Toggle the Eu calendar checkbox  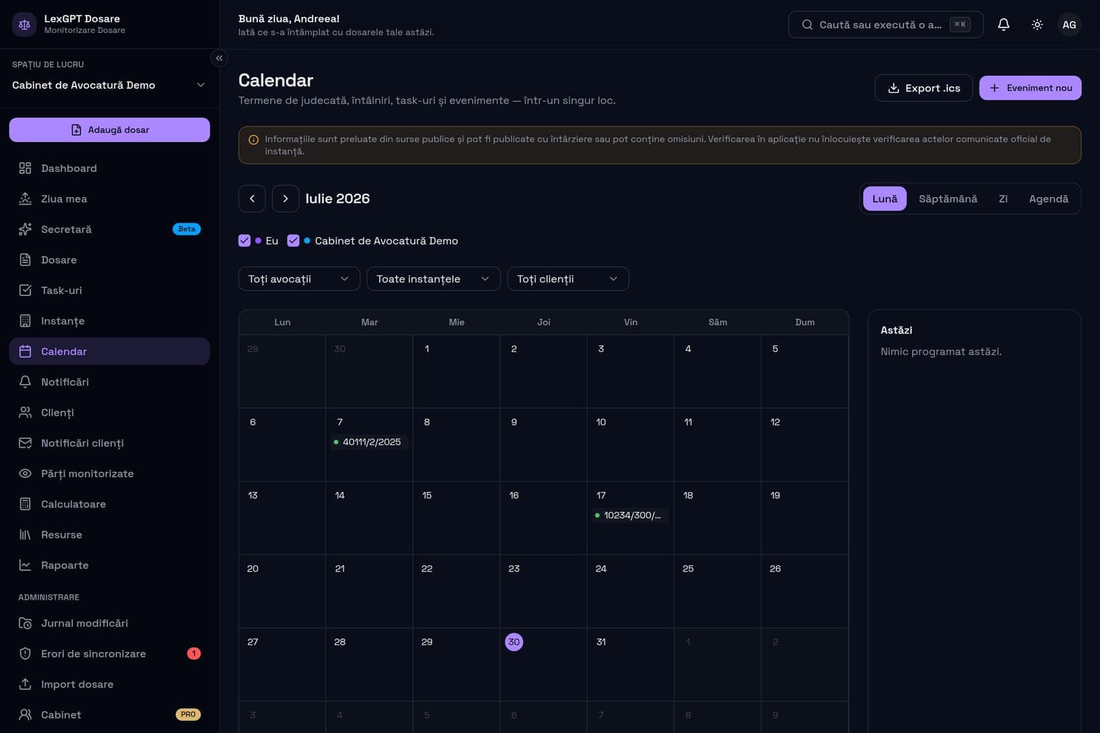244,240
